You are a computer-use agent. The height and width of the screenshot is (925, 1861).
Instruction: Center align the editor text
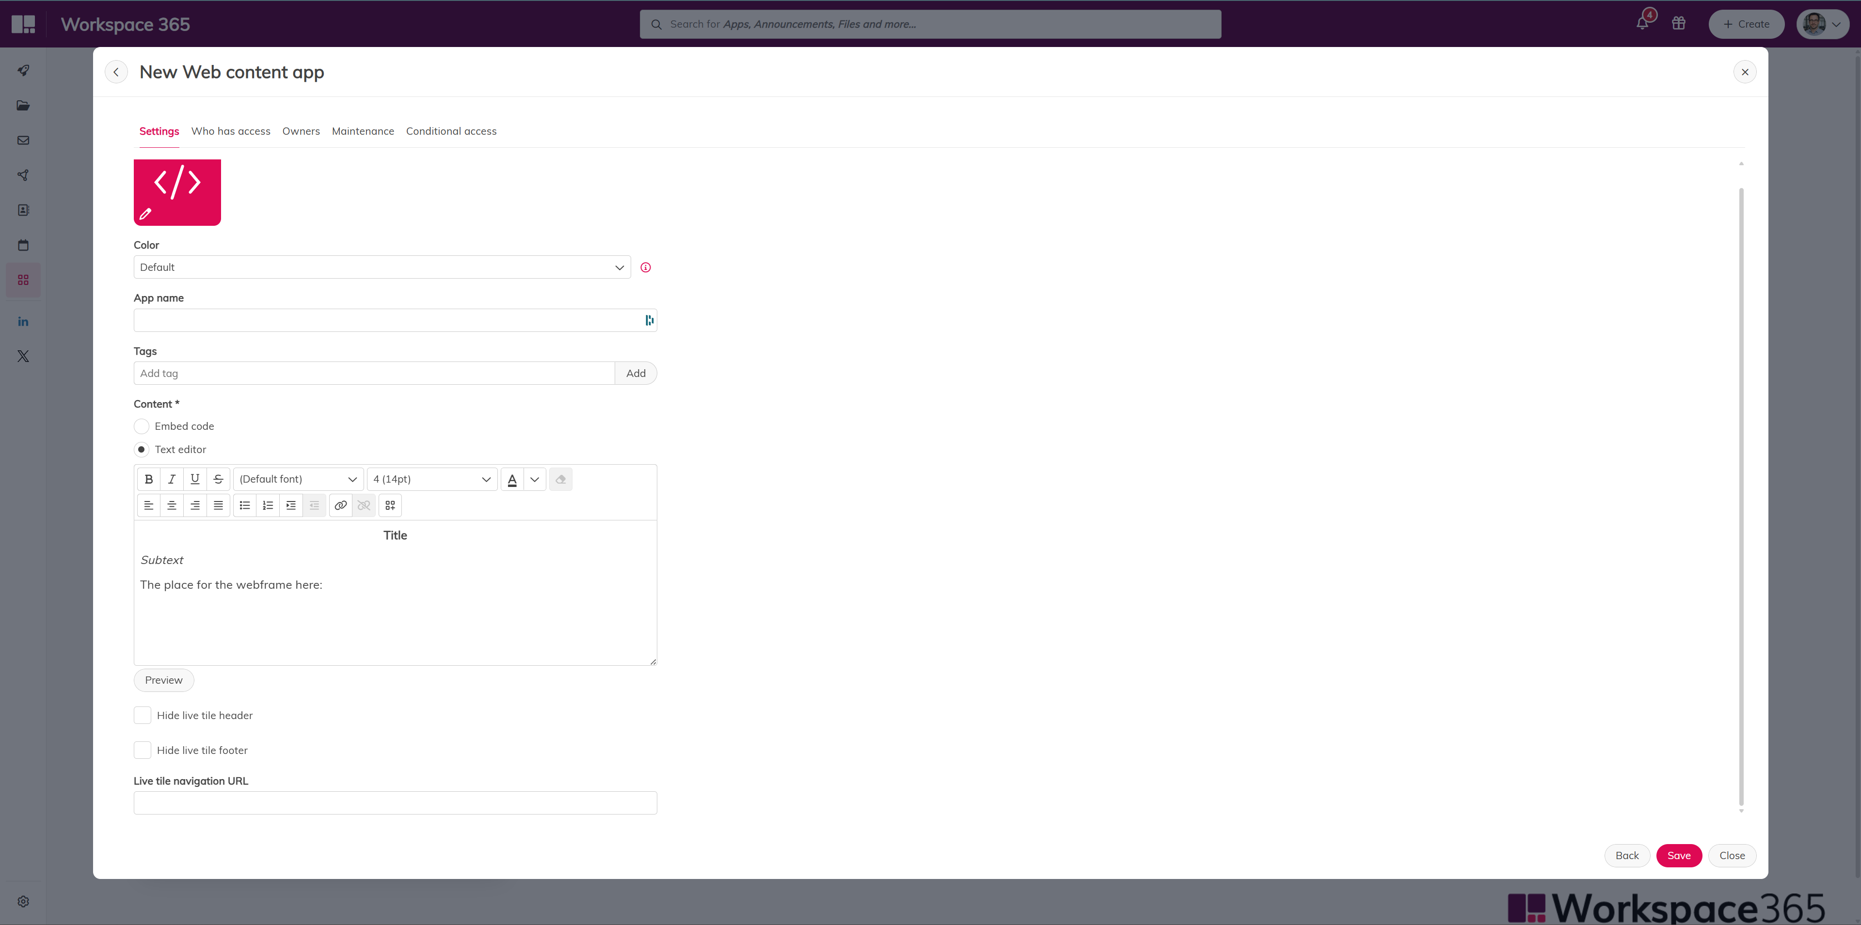pos(172,505)
